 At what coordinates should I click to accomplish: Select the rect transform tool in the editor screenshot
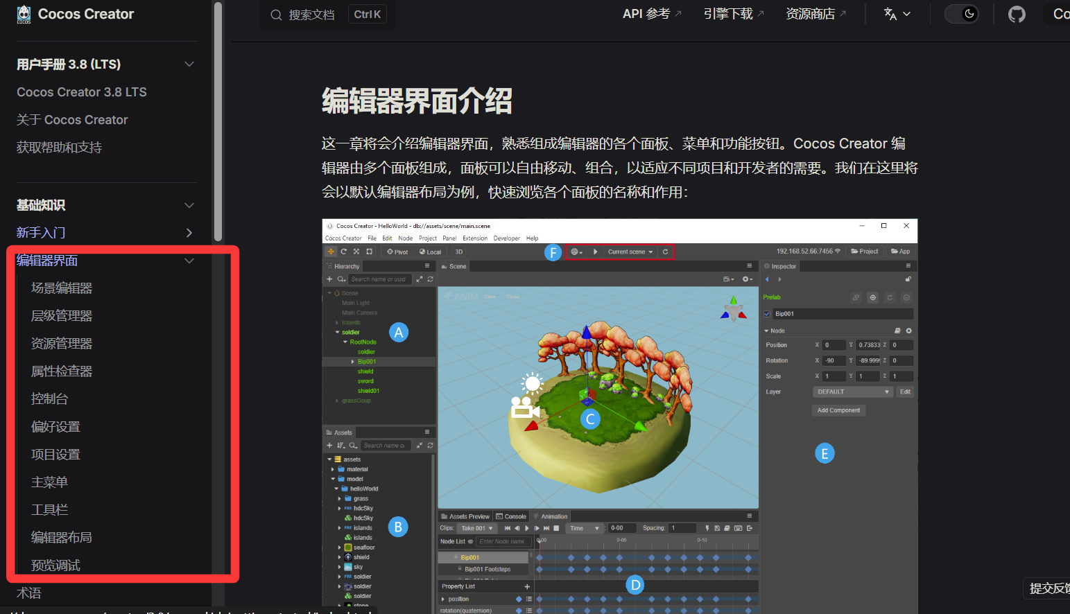point(369,252)
